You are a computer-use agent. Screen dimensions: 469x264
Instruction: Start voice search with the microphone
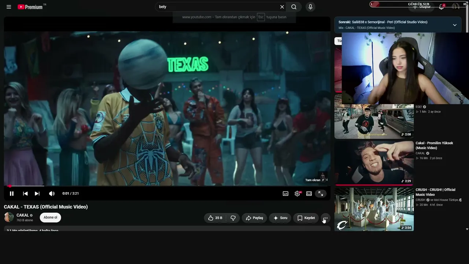(x=310, y=7)
